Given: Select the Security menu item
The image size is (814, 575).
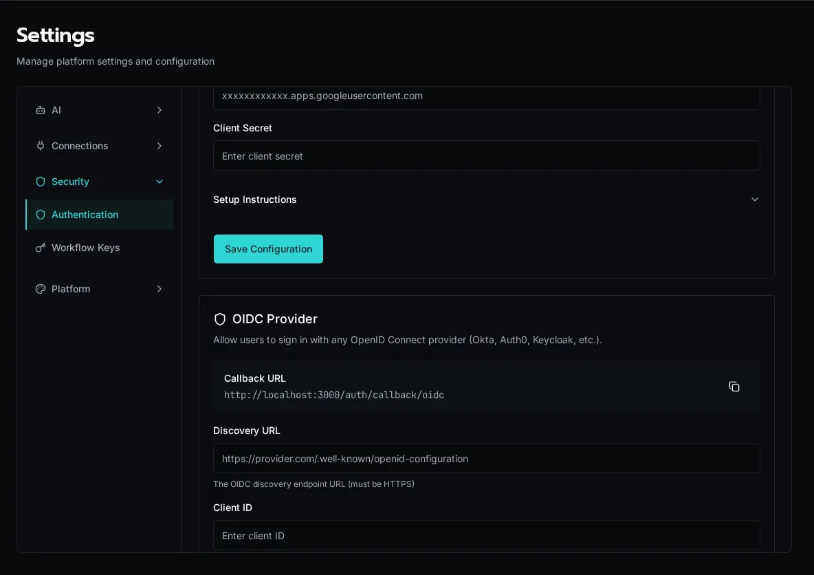Looking at the screenshot, I should 99,182.
